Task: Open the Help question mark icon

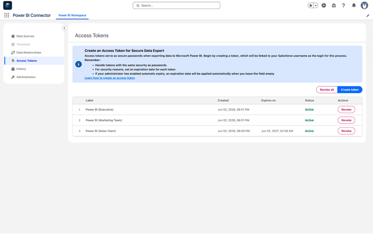Action: coord(343,5)
